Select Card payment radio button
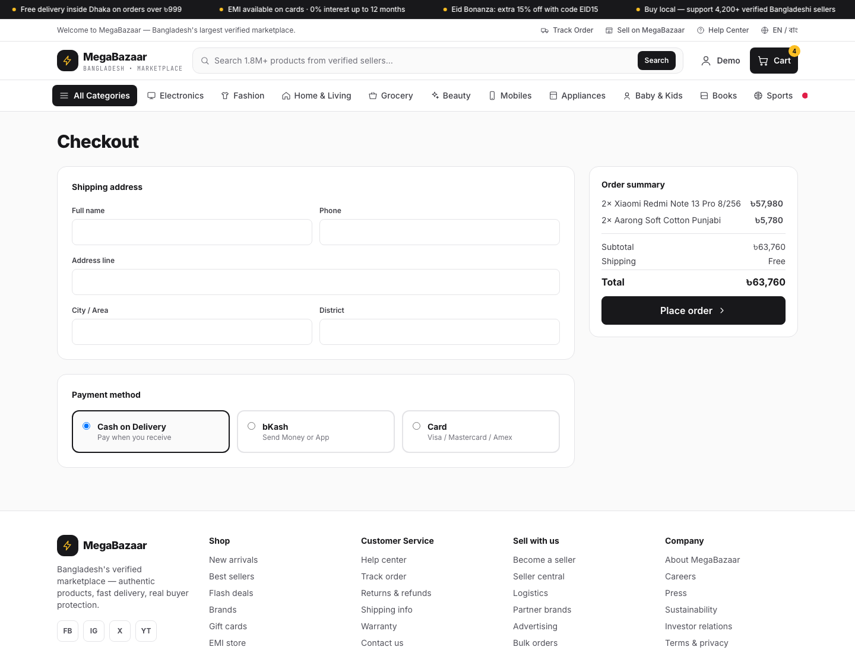This screenshot has height=653, width=855. 417,426
